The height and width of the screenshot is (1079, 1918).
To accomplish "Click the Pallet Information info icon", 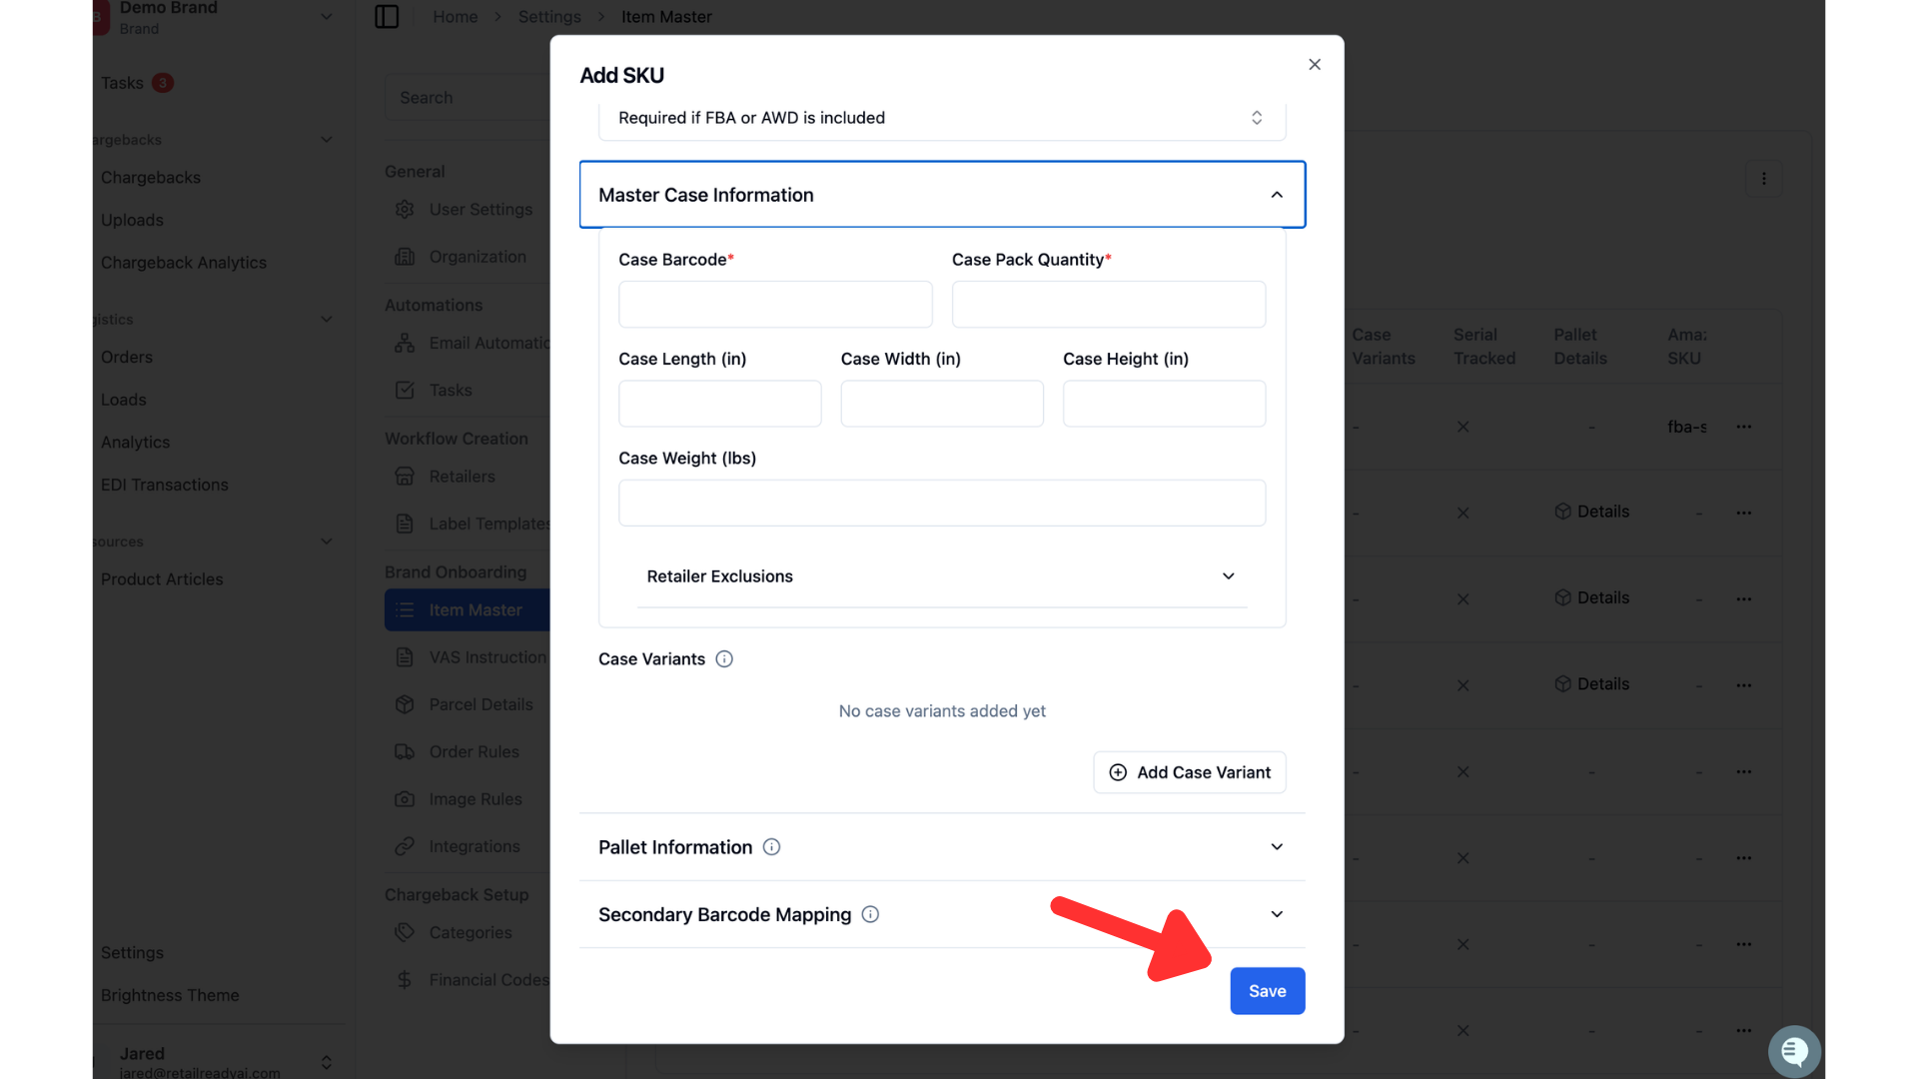I will 771,847.
